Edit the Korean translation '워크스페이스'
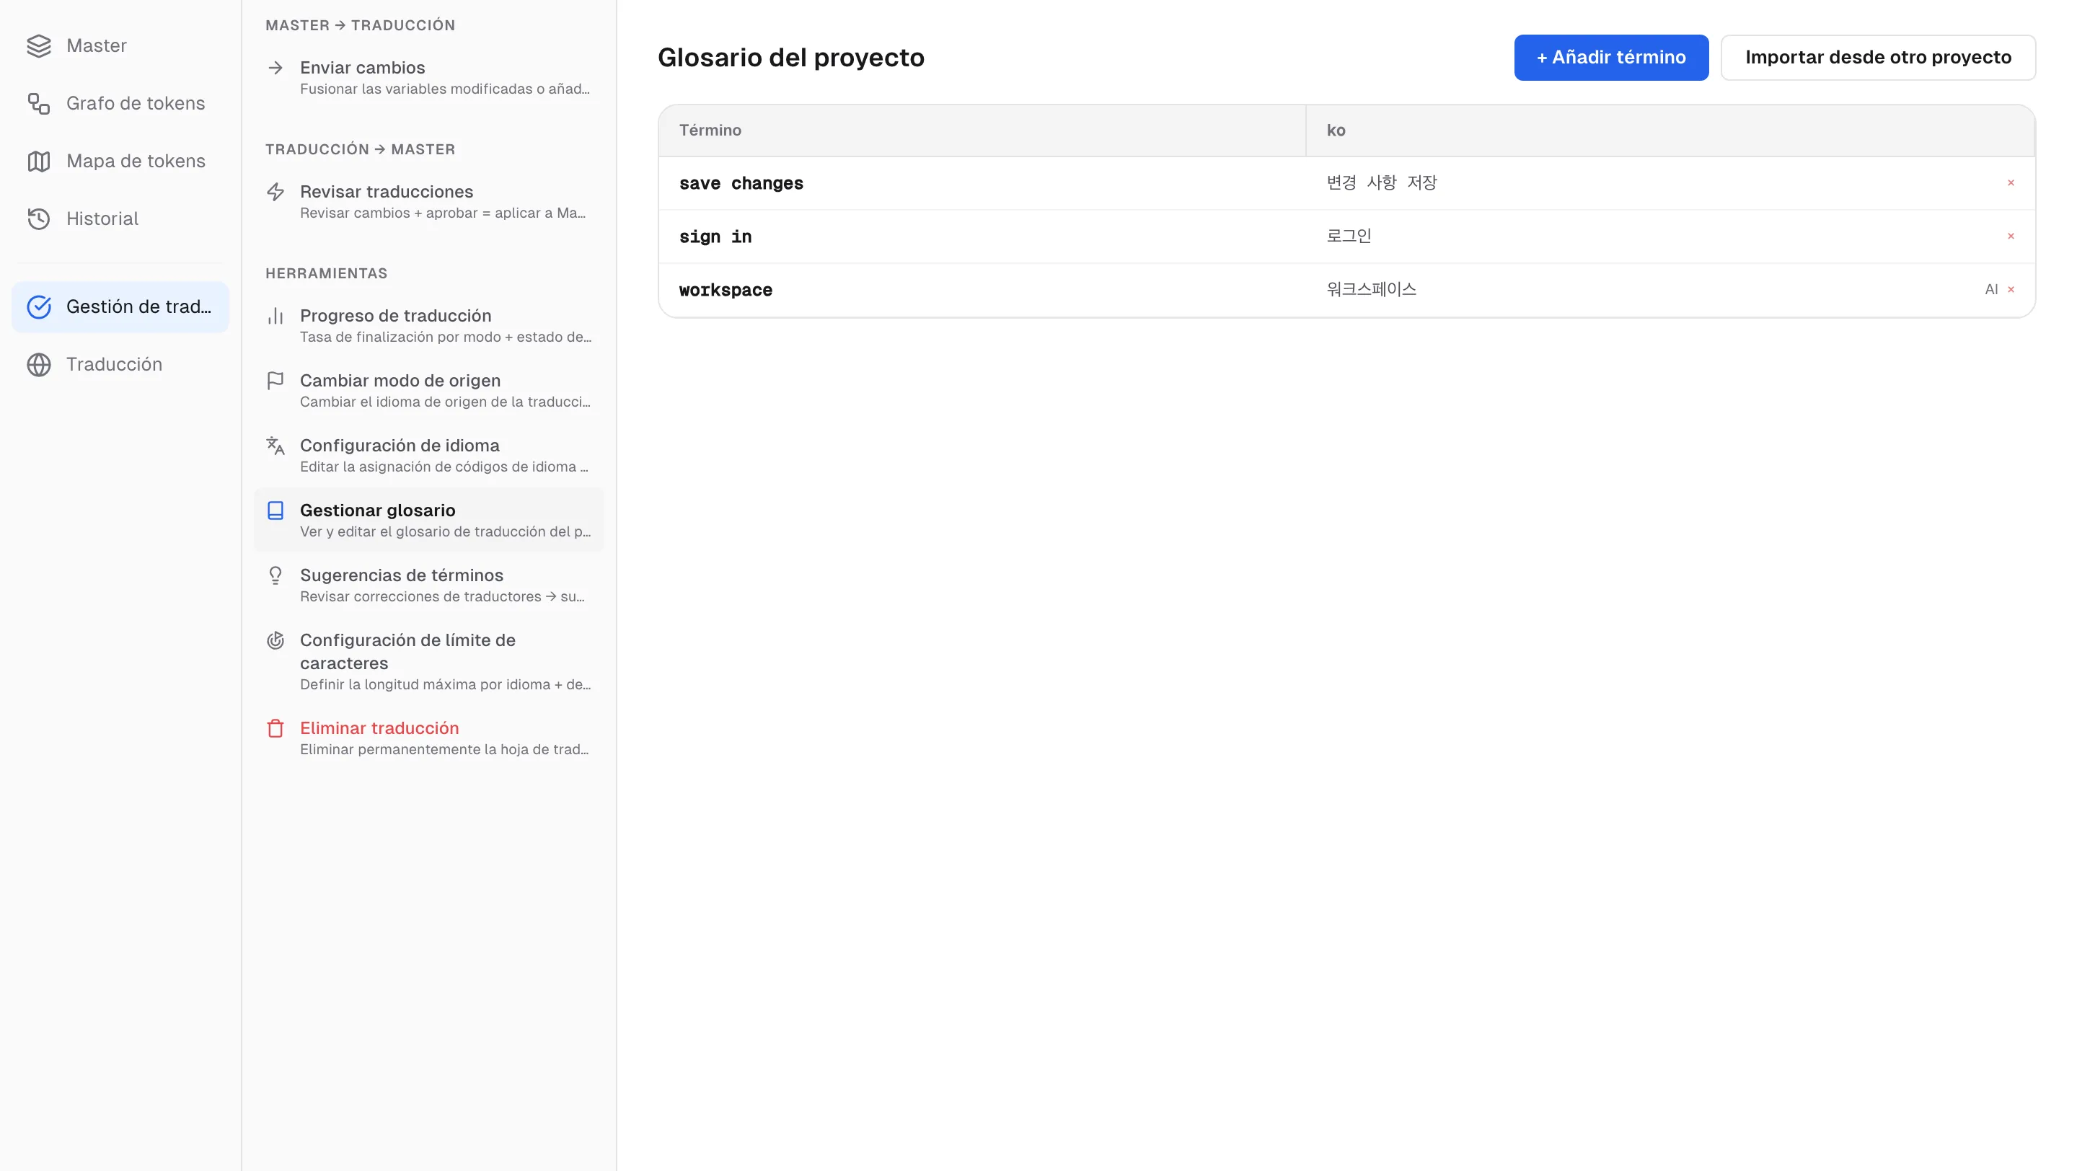Image resolution: width=2077 pixels, height=1171 pixels. pyautogui.click(x=1372, y=289)
